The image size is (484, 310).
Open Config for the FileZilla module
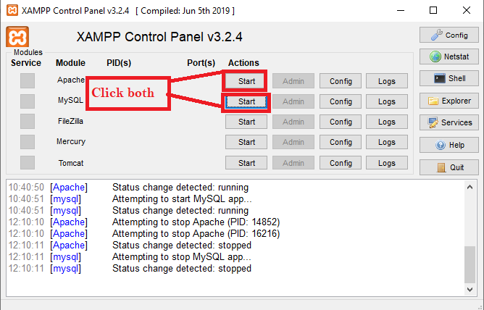click(341, 122)
